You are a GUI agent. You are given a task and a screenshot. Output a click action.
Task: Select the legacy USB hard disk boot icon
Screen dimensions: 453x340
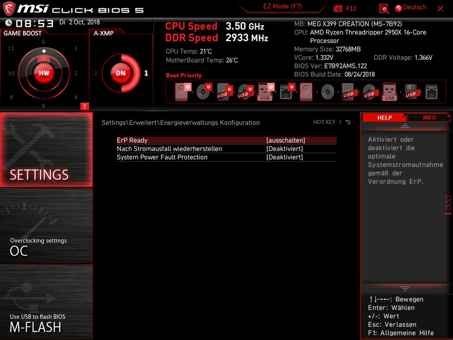(348, 92)
